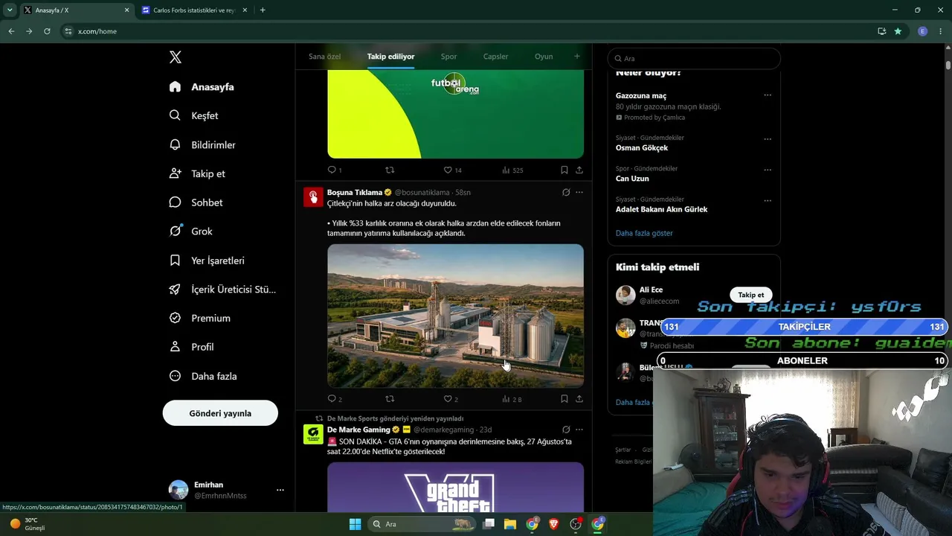Viewport: 952px width, 536px height.
Task: Open İçerik Üreticisi Stüdyosu
Action: (222, 290)
